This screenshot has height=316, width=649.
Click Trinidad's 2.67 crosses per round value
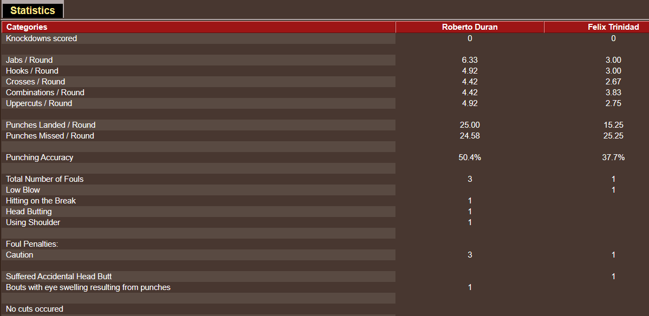pos(613,82)
